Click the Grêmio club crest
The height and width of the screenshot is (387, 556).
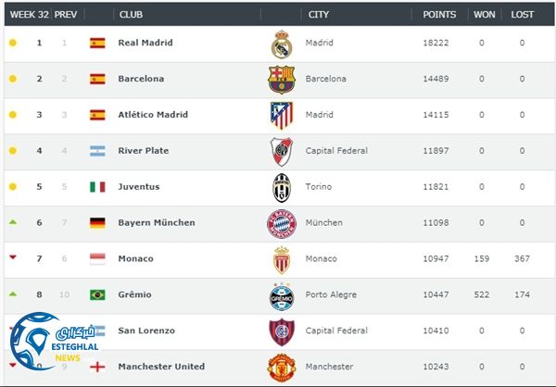[282, 295]
